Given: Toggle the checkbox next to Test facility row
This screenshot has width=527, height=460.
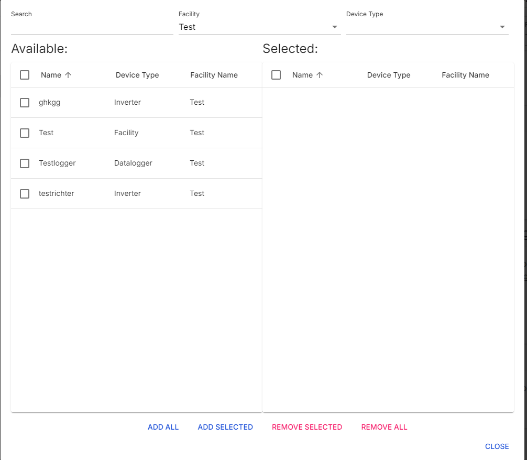Looking at the screenshot, I should [25, 133].
